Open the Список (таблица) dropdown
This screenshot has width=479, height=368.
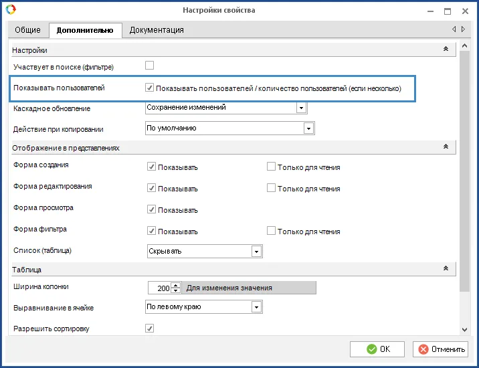[x=256, y=251]
